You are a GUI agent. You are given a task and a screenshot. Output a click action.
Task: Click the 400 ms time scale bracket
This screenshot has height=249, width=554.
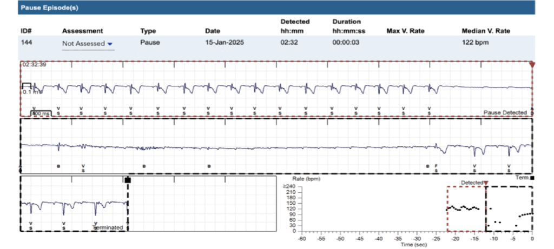click(41, 113)
